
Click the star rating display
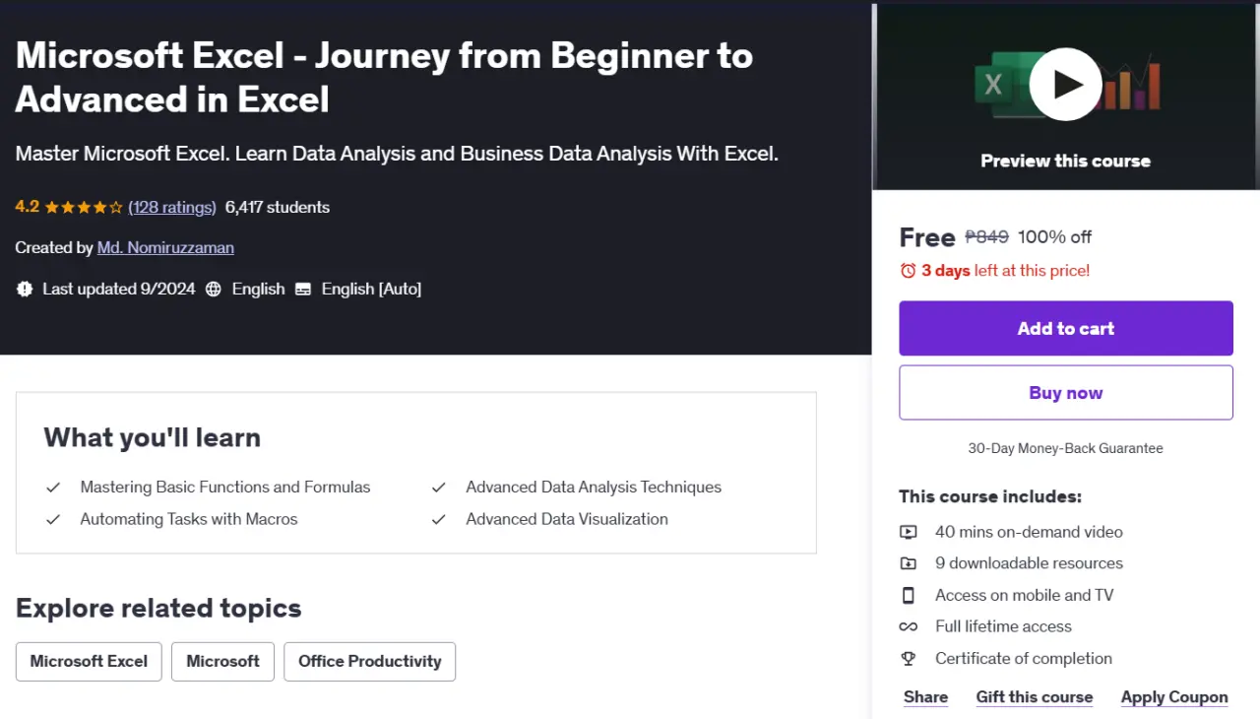pos(84,207)
